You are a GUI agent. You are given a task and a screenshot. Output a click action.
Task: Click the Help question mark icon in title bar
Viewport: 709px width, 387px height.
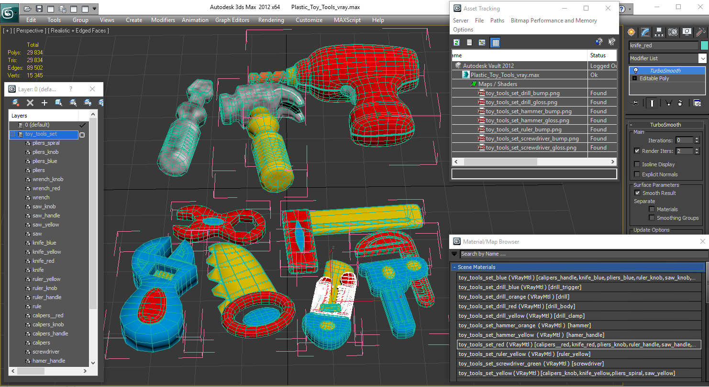[622, 9]
